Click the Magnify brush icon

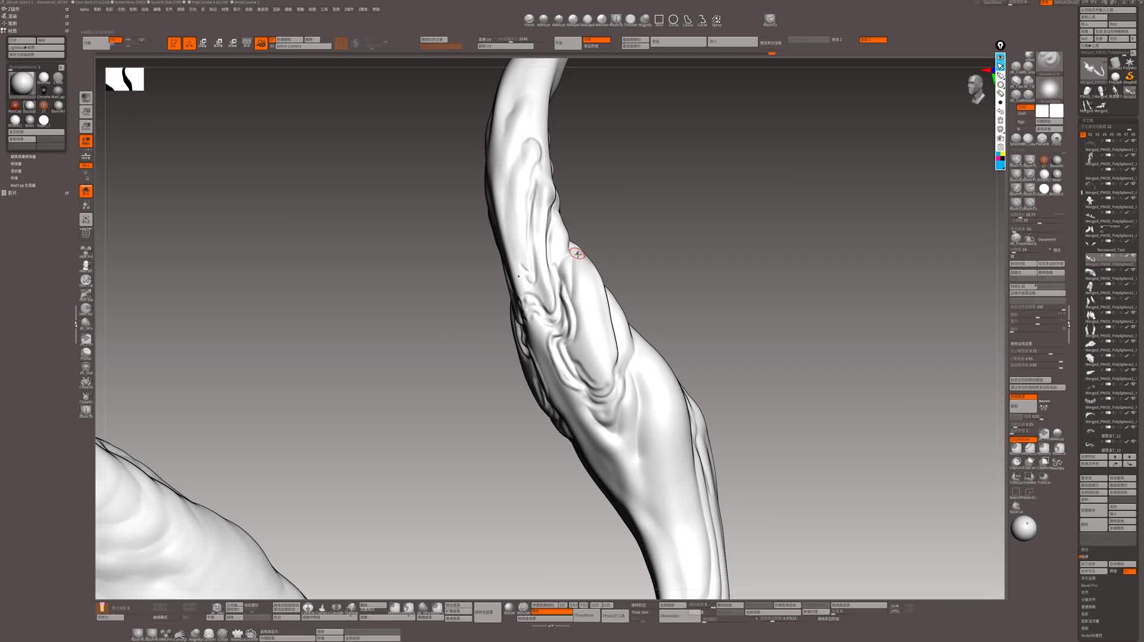point(645,20)
